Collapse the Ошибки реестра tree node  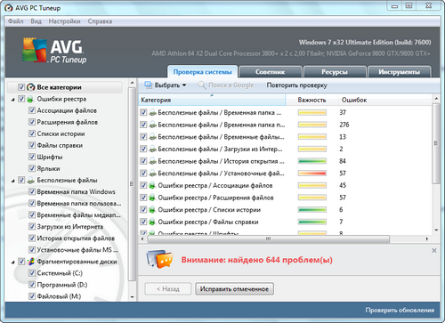click(13, 100)
